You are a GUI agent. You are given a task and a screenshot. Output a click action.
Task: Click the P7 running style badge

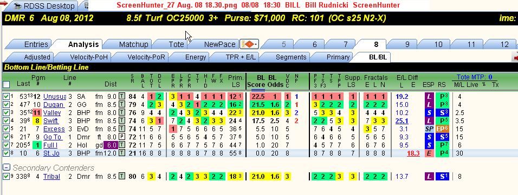pos(442,145)
